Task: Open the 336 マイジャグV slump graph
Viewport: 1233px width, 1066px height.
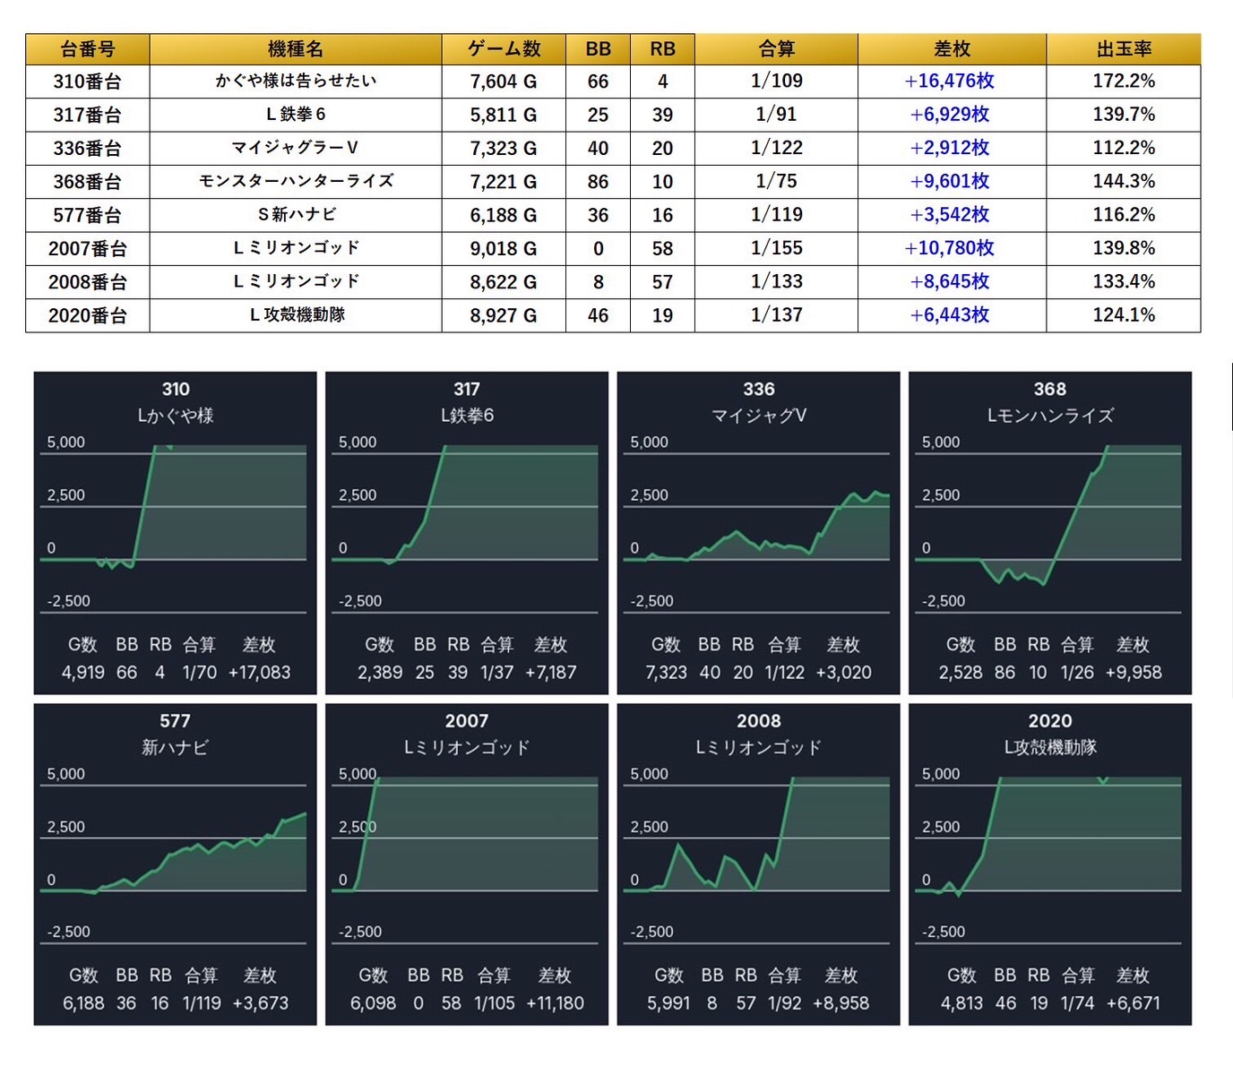Action: pyautogui.click(x=758, y=533)
